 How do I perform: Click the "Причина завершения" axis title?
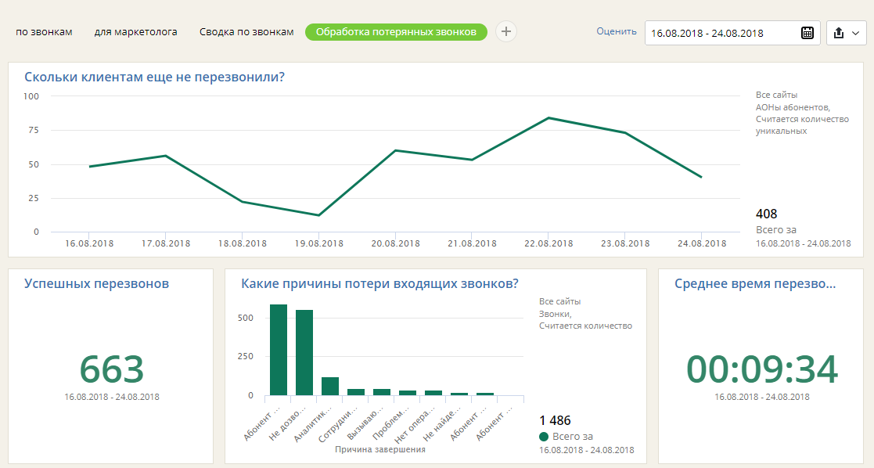point(380,449)
